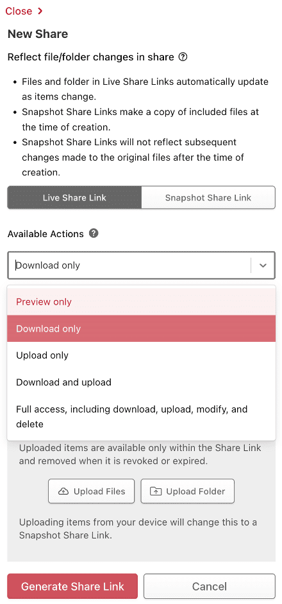Select the Live Share Link toggle

[74, 198]
